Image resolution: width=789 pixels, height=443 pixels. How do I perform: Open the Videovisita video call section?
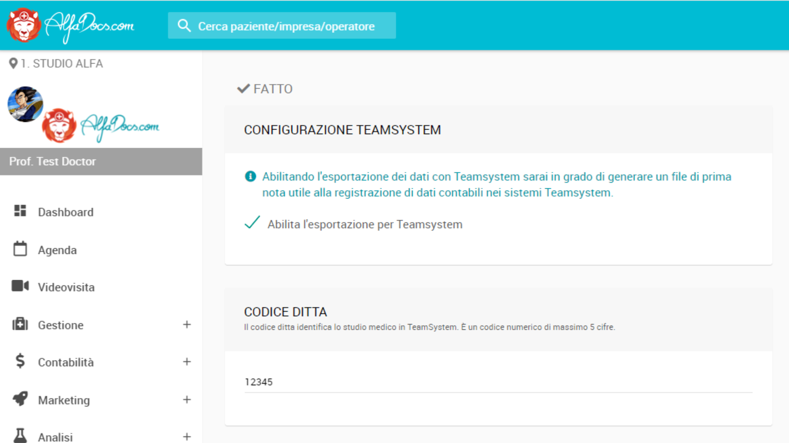point(20,286)
